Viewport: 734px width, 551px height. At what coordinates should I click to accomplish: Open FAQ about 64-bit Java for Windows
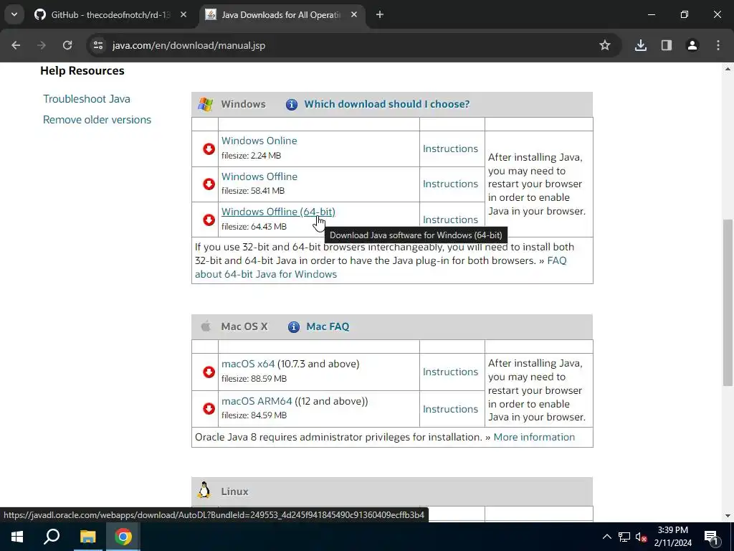click(x=381, y=268)
